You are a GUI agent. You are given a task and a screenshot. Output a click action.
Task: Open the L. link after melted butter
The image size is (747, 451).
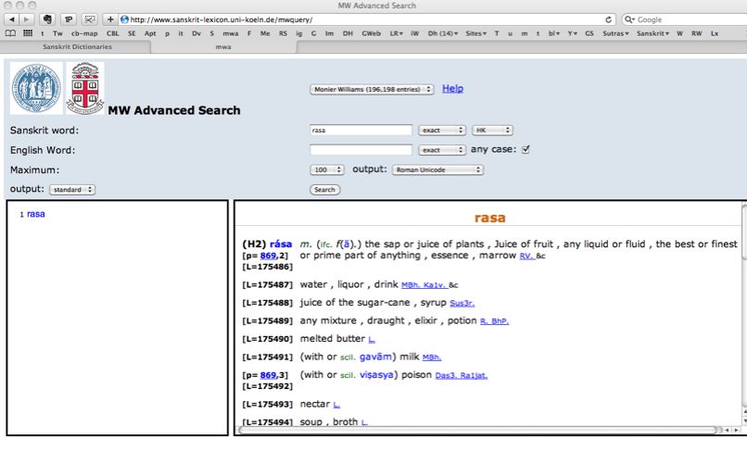pyautogui.click(x=372, y=340)
